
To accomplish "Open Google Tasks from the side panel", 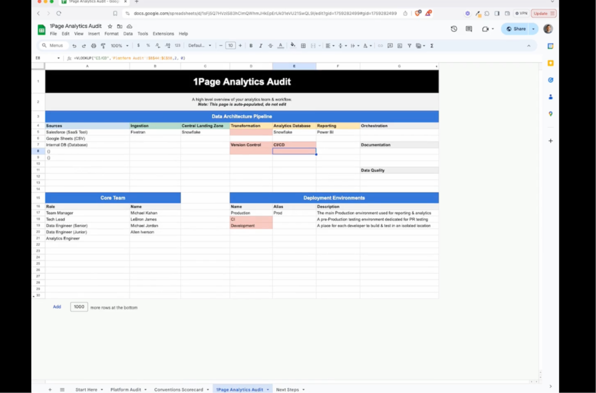I will click(550, 80).
